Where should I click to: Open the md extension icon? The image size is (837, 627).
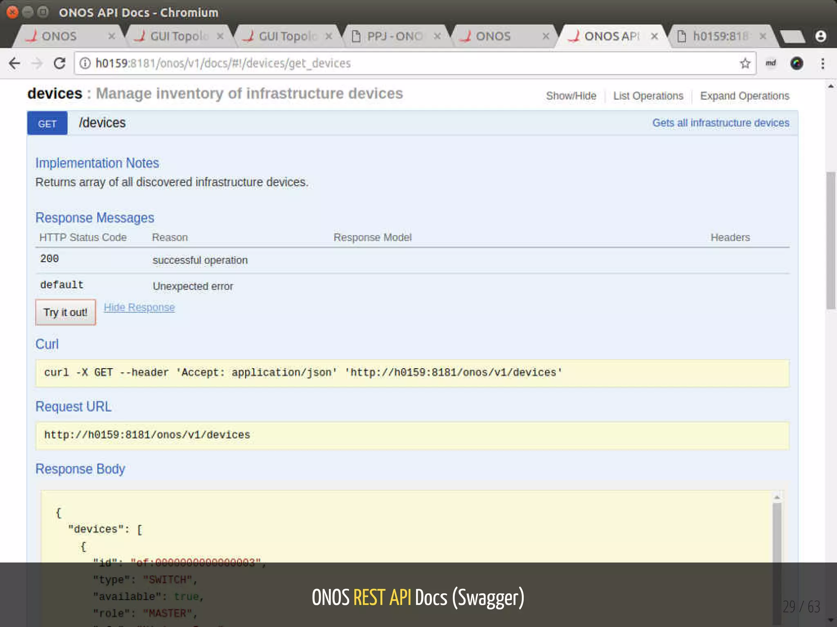pos(770,63)
